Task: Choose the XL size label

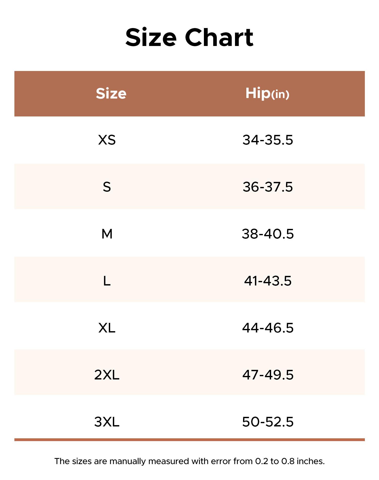Action: tap(107, 328)
